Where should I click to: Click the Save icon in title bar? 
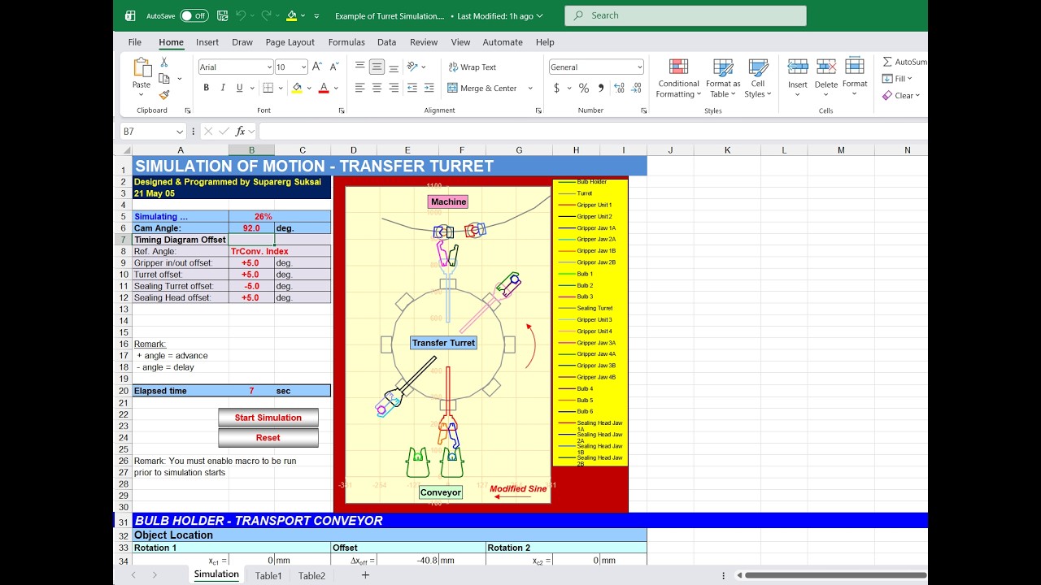[222, 15]
